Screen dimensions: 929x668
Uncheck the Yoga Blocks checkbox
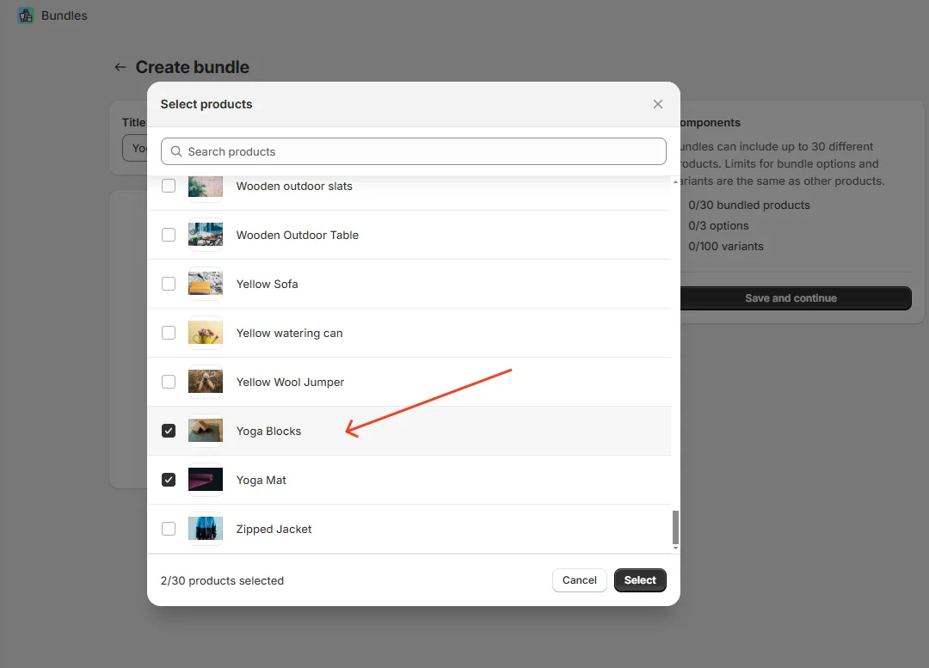(169, 431)
